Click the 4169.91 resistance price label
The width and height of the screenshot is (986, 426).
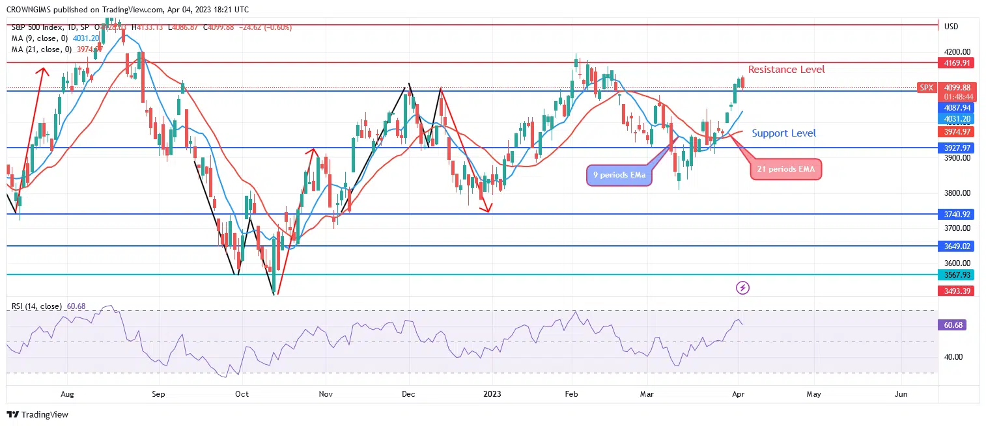coord(956,63)
